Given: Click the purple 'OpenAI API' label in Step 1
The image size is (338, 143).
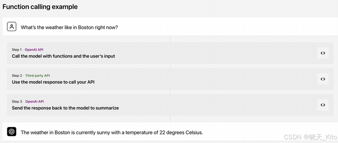Looking at the screenshot, I should point(34,50).
